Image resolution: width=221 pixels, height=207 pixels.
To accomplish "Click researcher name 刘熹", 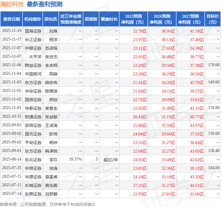I will coord(53,31).
